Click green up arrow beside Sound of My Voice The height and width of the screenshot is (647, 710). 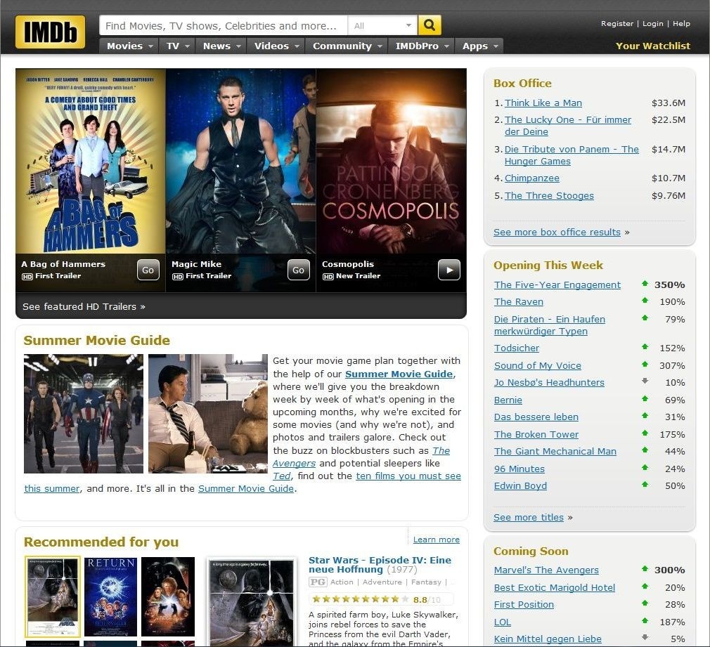coord(645,364)
